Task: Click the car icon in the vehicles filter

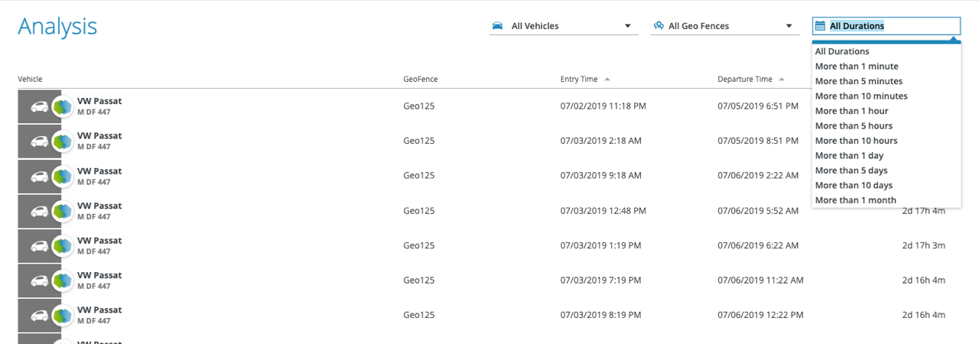Action: point(497,26)
